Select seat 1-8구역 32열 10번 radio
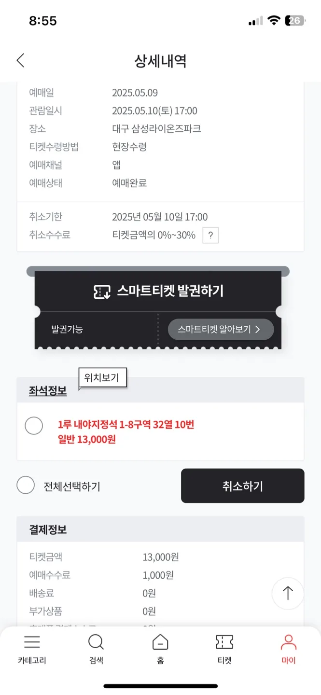This screenshot has width=321, height=695. 34,426
